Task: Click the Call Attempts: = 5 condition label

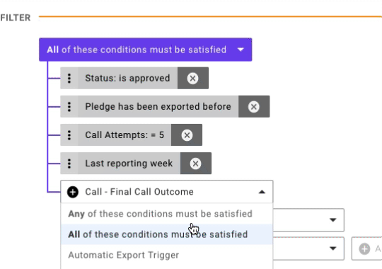Action: pyautogui.click(x=125, y=135)
